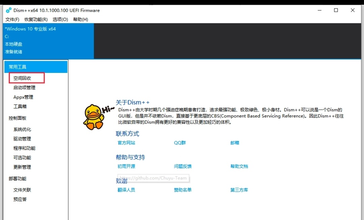Close the Dism++ window
The width and height of the screenshot is (364, 220).
click(353, 10)
